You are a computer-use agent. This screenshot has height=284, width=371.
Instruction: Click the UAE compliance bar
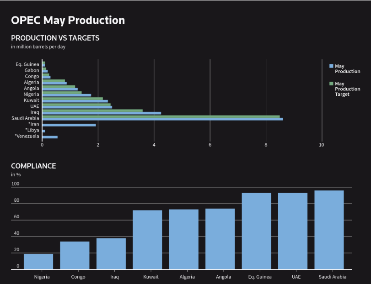[x=293, y=231]
